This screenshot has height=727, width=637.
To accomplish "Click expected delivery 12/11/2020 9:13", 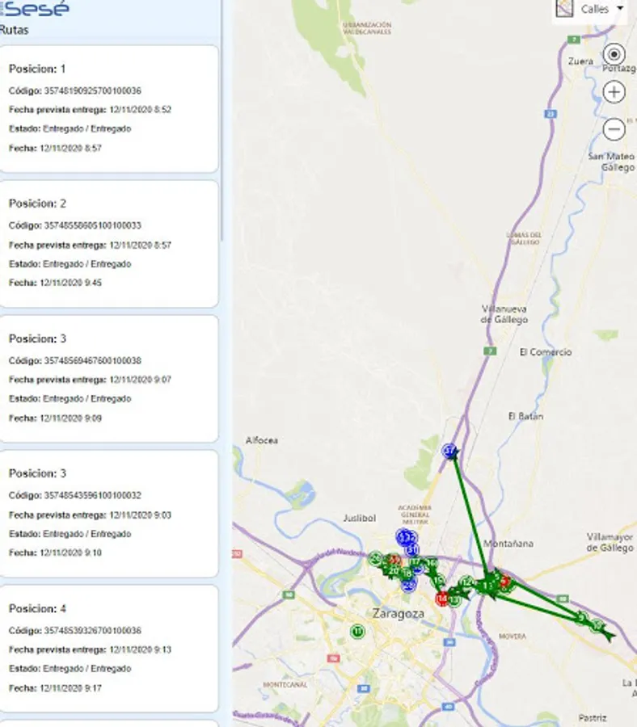I will pos(140,649).
